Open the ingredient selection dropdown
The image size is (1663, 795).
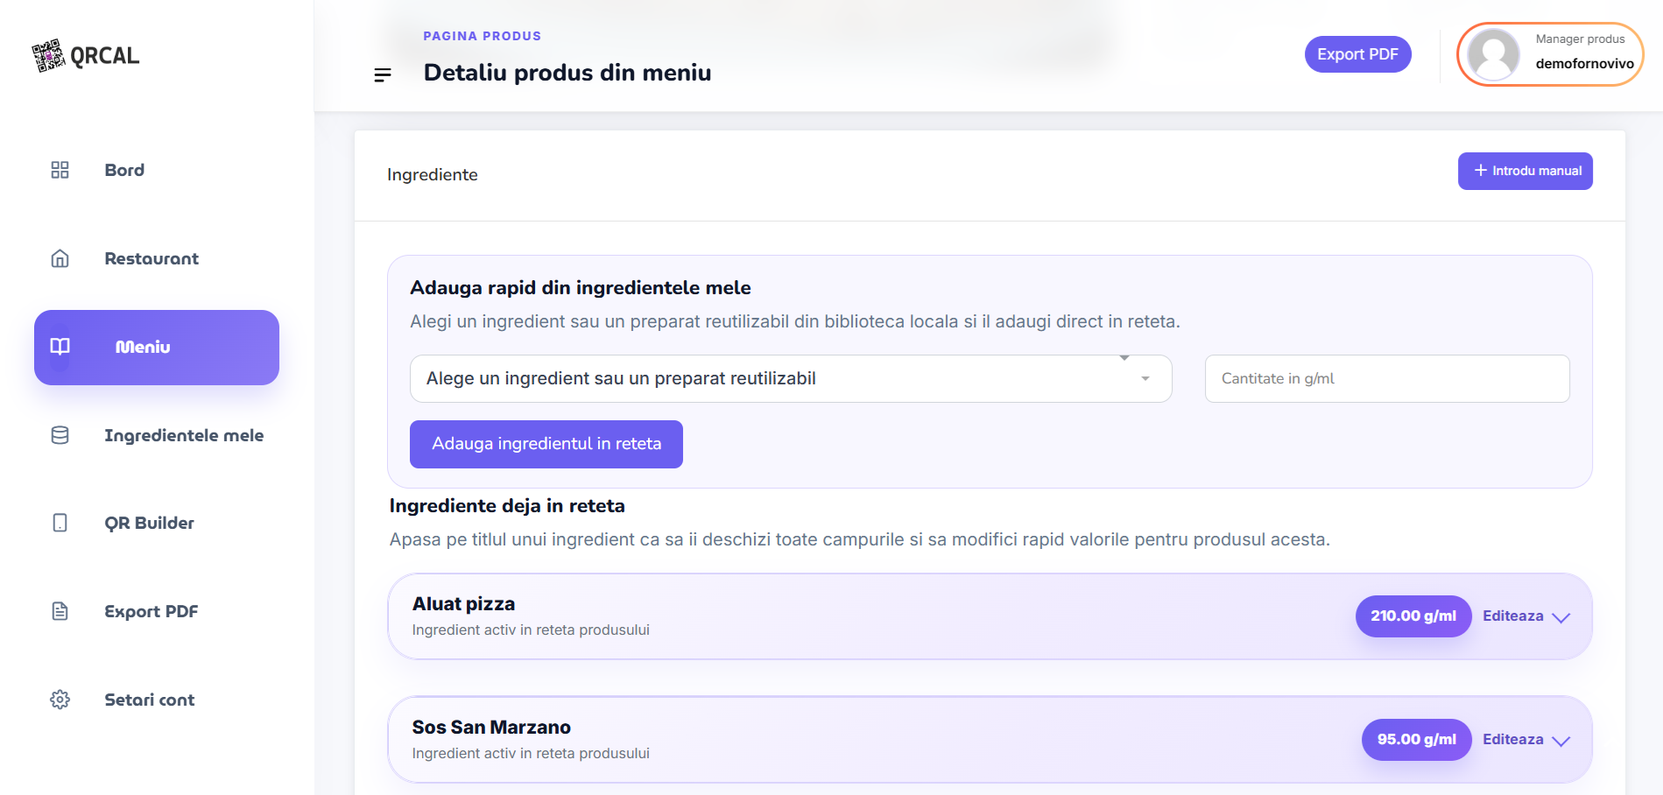pyautogui.click(x=791, y=378)
